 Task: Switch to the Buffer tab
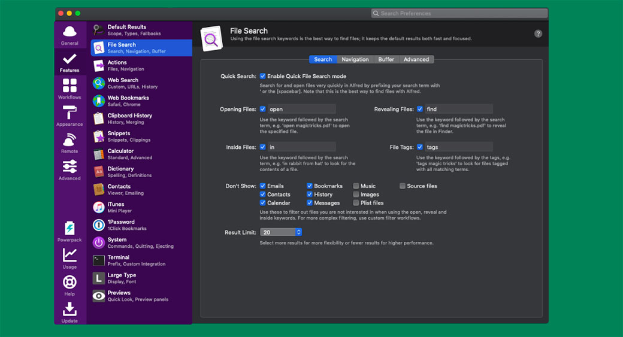click(x=386, y=59)
